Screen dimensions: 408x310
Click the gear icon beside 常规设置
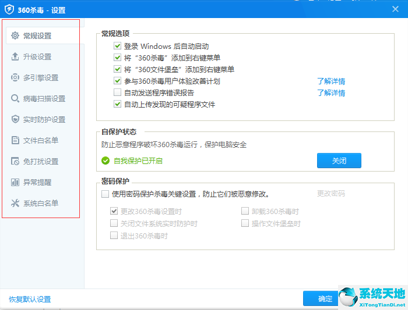(15, 35)
